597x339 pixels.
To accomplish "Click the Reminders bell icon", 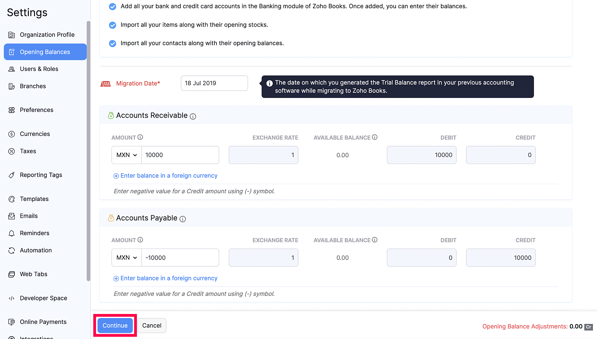I will (x=12, y=234).
